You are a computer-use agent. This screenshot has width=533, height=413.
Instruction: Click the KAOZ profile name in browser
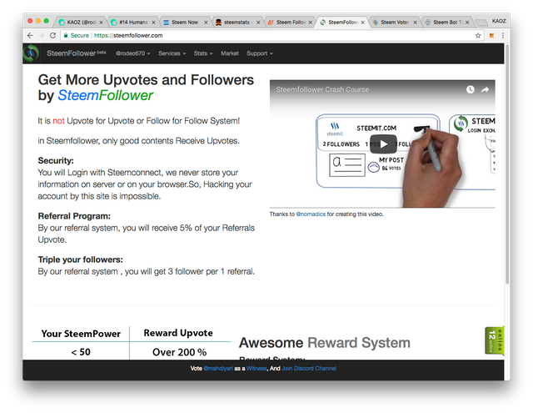pyautogui.click(x=499, y=21)
